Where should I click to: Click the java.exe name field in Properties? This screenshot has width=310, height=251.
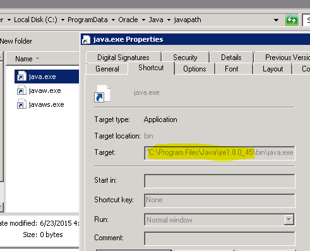146,92
